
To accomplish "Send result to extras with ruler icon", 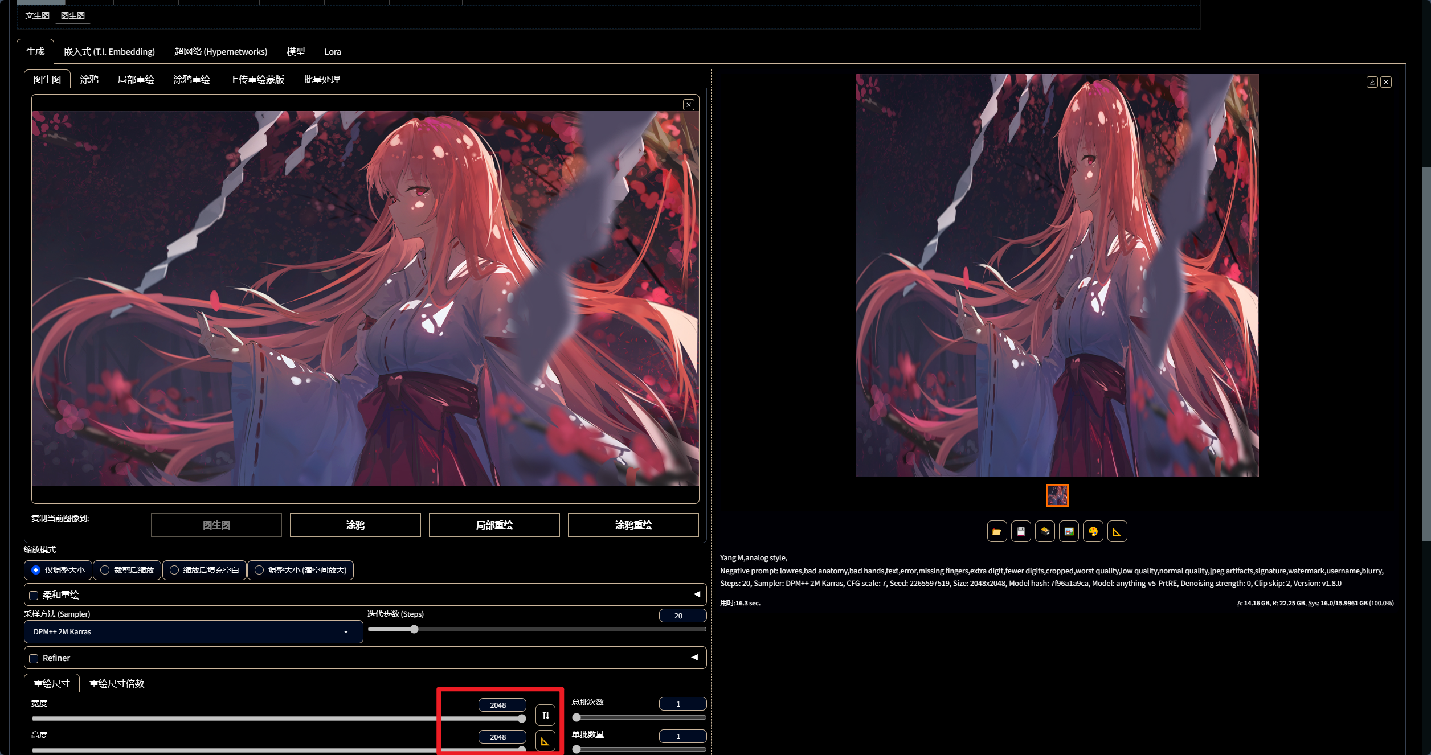I will (1117, 531).
